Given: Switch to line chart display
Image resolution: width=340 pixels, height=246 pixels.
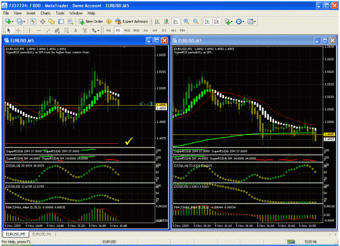Looking at the screenshot, I should [x=175, y=21].
